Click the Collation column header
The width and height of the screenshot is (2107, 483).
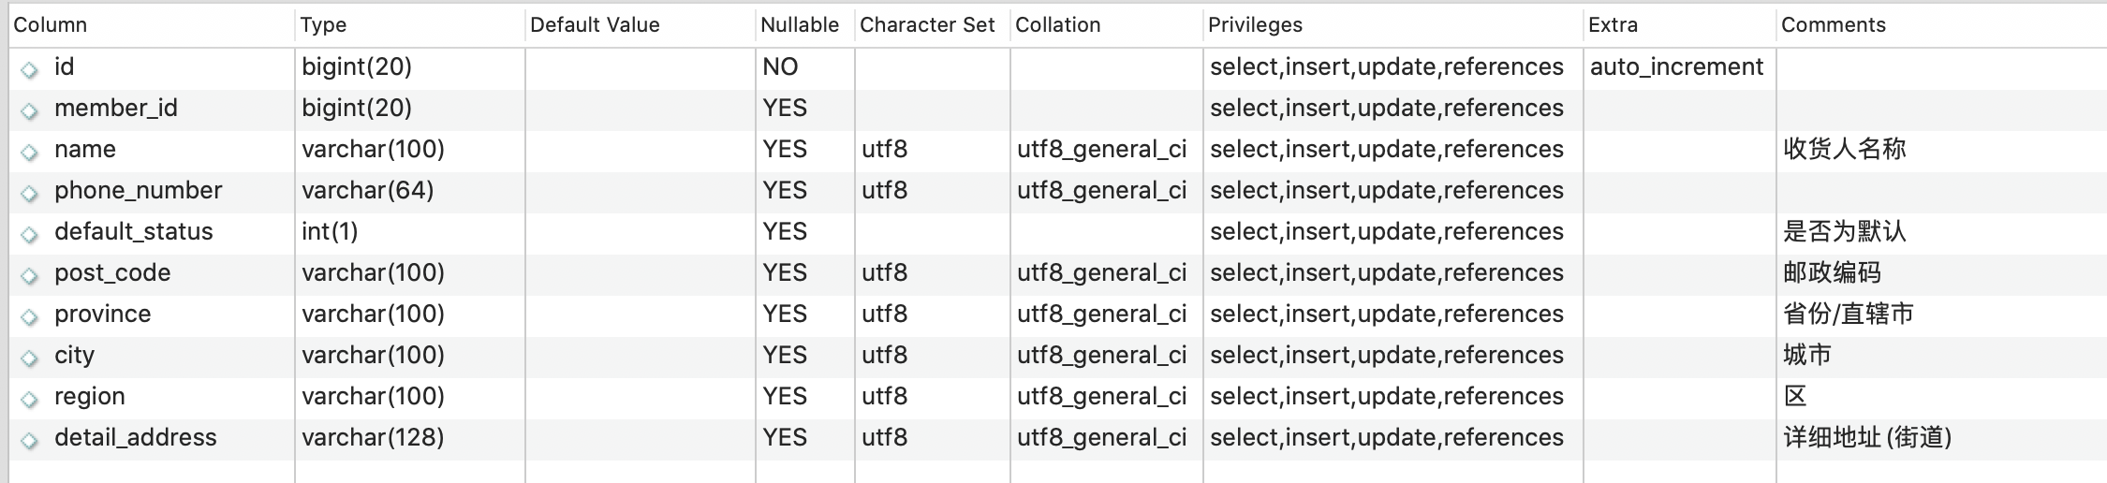pos(1058,25)
